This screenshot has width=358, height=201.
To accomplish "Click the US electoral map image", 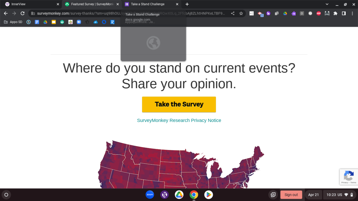I will (181, 164).
